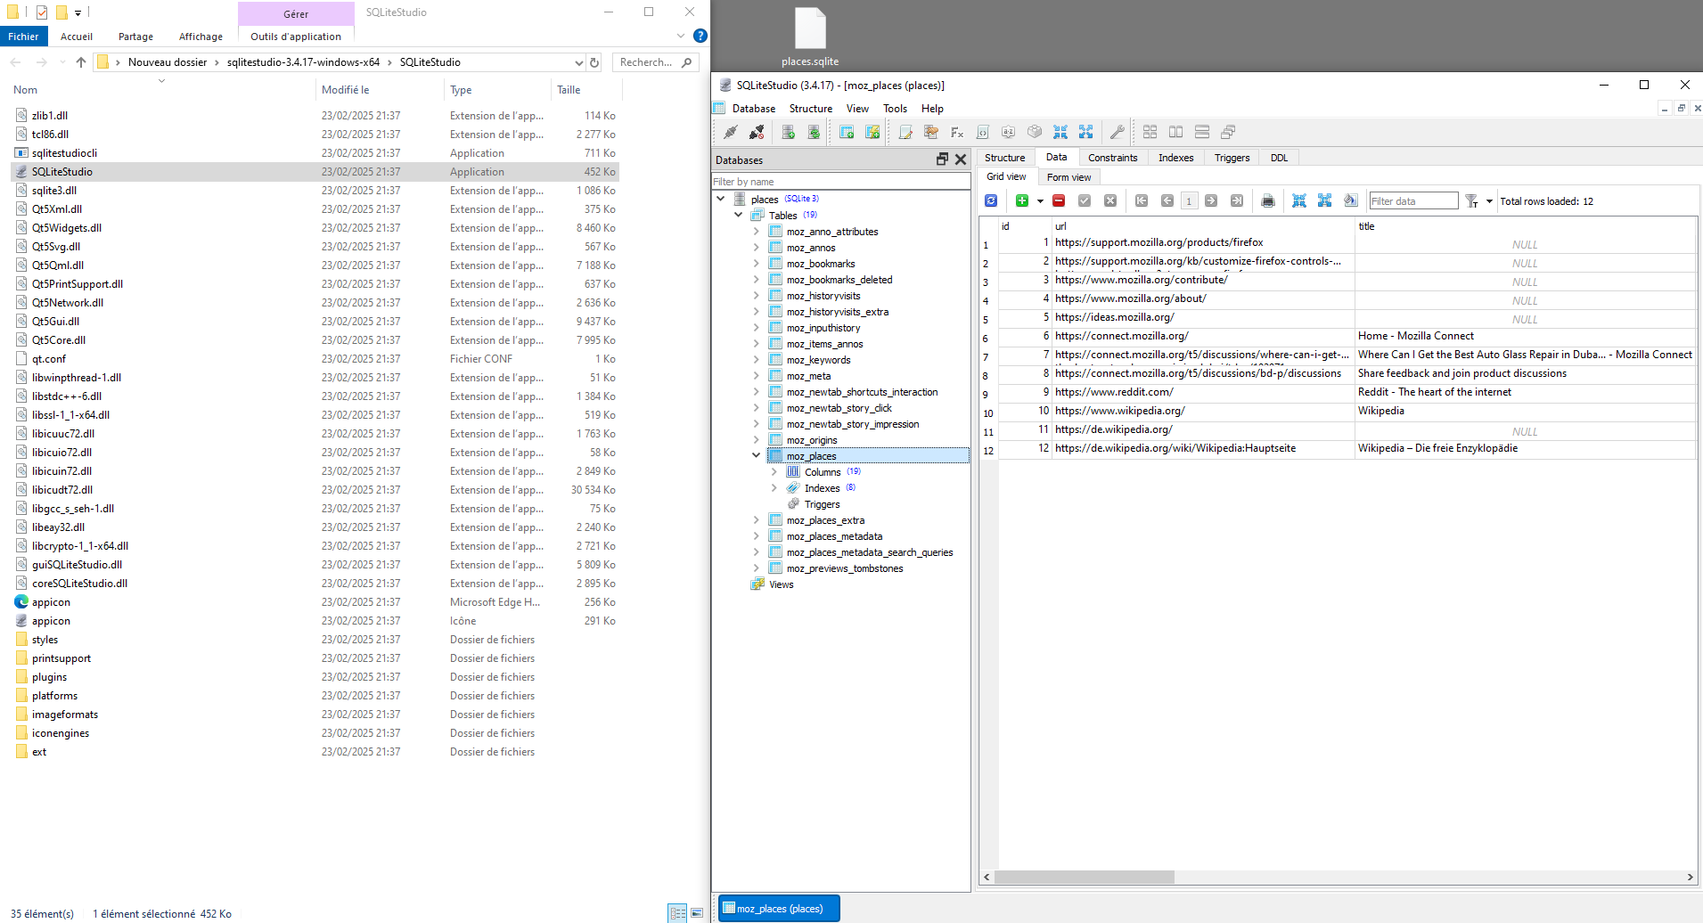Click the green Insert row button
The height and width of the screenshot is (923, 1703).
[1022, 200]
